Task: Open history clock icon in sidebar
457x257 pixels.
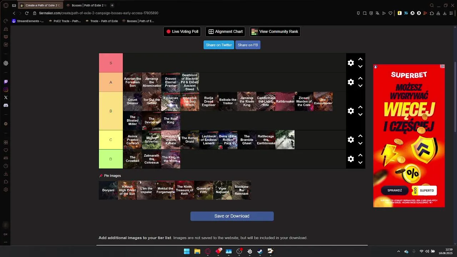Action: pos(6,166)
